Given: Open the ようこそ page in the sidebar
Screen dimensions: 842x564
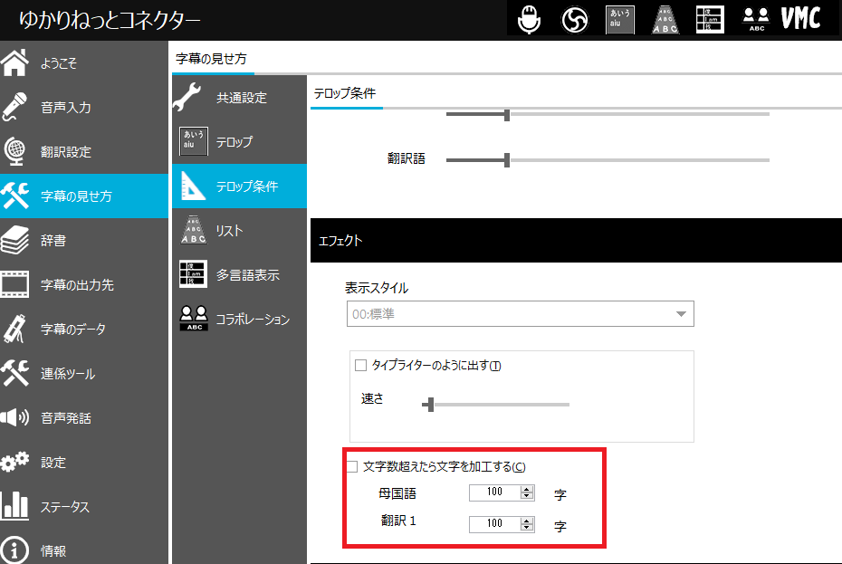Looking at the screenshot, I should tap(84, 62).
